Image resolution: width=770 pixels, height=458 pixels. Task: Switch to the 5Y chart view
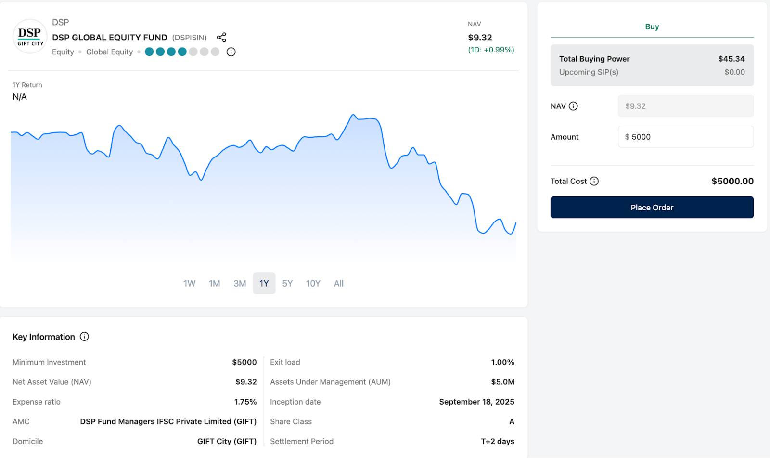tap(287, 284)
